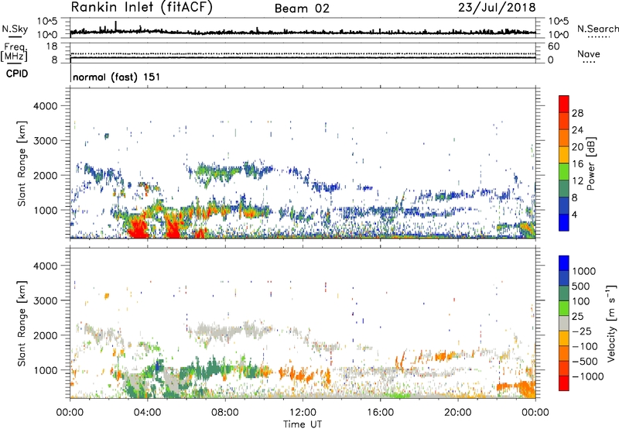619x429 pixels.
Task: Click the '20' label on the power colorbar
Action: coord(577,147)
